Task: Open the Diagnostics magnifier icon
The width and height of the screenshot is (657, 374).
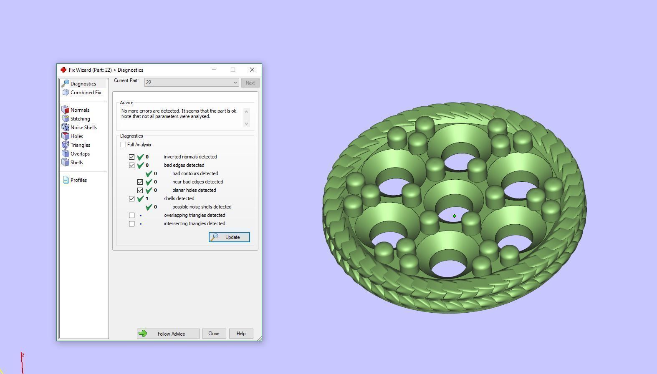Action: pos(65,84)
